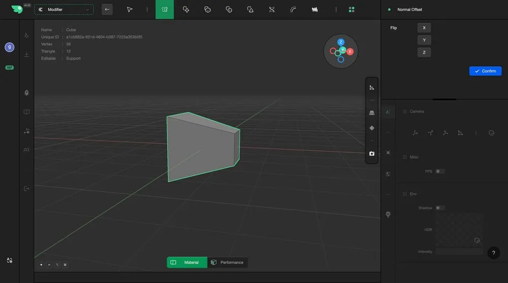
Task: Click the Intensity slider field
Action: (459, 251)
